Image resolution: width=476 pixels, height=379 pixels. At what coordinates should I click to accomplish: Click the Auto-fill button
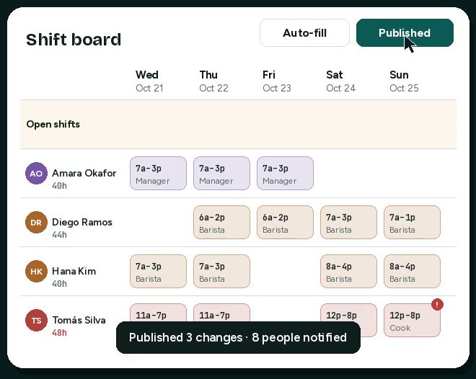304,32
